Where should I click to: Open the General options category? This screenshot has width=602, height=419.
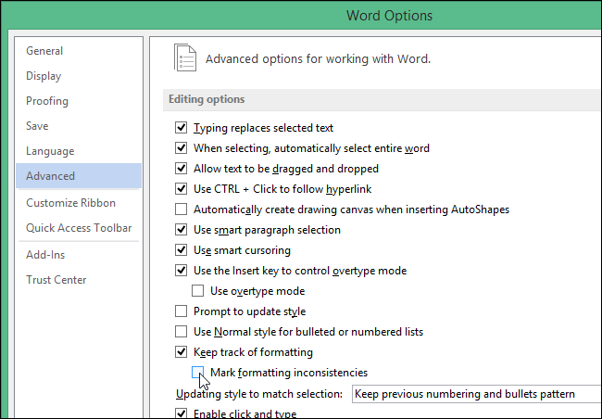click(44, 51)
